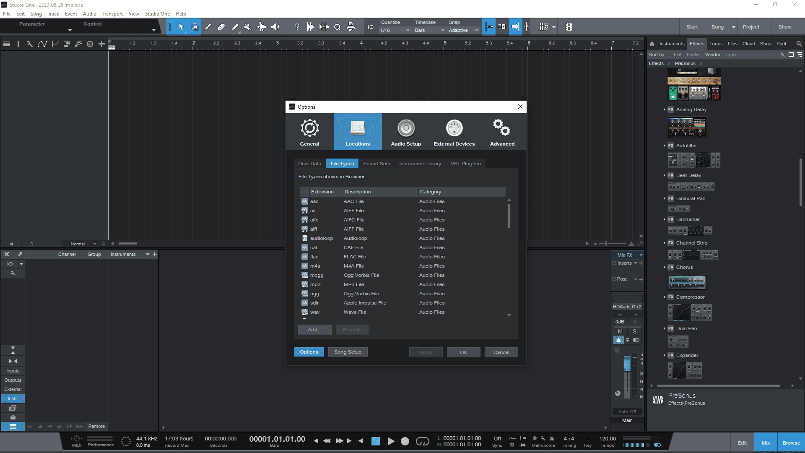Select the Split tool
Viewport: 805px width, 453px height.
[x=208, y=27]
